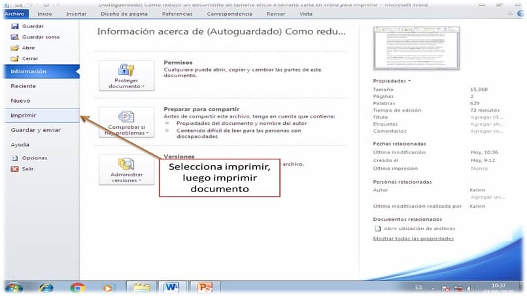Screen dimensions: 527x296
Task: Open the Administrar versiones dropdown
Action: [x=126, y=169]
